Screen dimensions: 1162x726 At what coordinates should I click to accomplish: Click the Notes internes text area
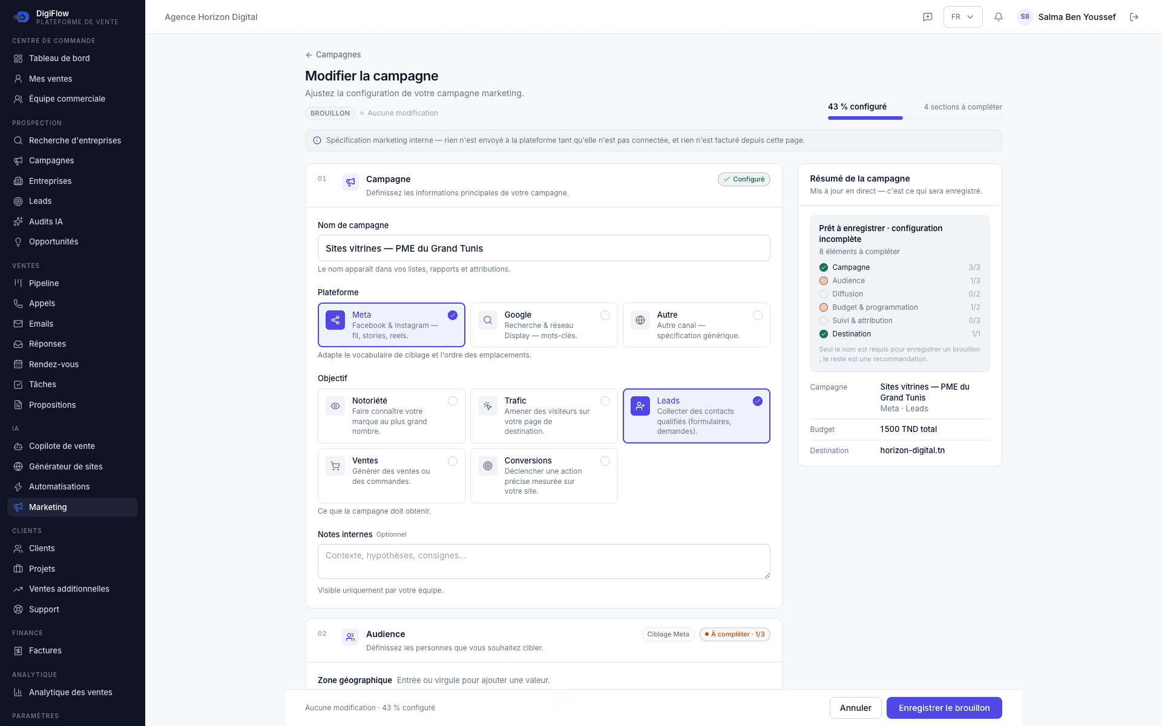(x=543, y=561)
